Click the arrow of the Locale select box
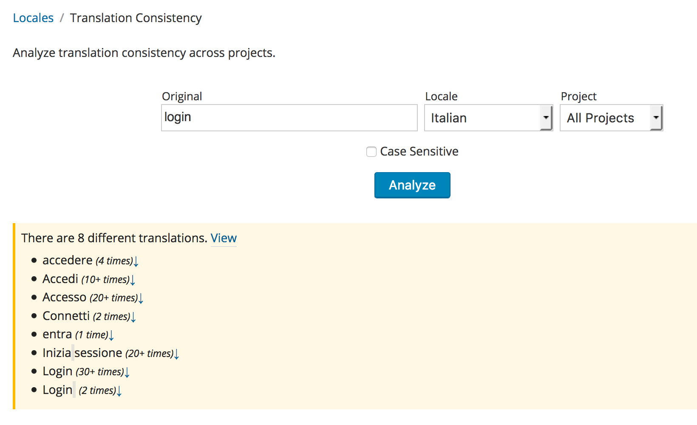 pos(546,118)
